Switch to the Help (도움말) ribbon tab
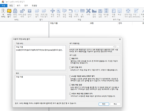144x111 pixels. pos(34,6)
